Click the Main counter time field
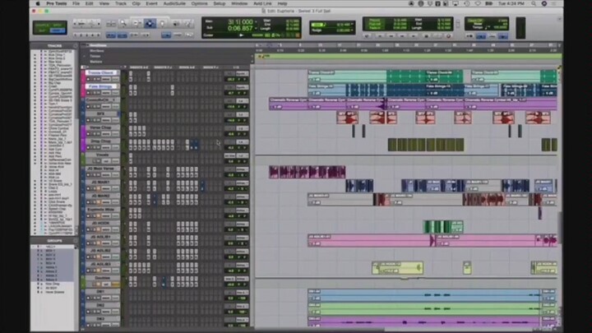 (240, 22)
